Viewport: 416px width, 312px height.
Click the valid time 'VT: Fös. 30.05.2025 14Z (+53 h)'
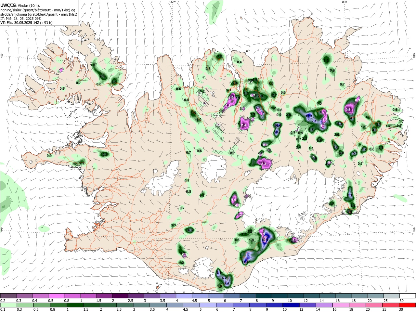[26, 23]
